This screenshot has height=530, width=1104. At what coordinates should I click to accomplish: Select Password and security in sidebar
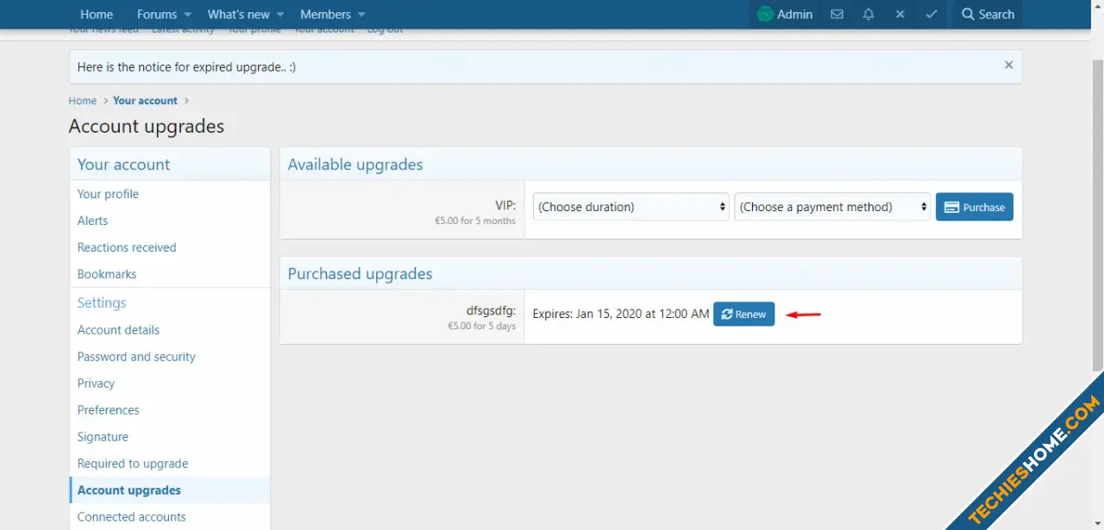coord(136,357)
